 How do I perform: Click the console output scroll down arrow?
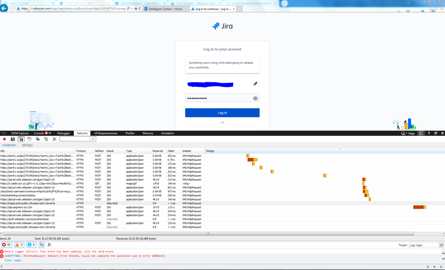click(443, 259)
